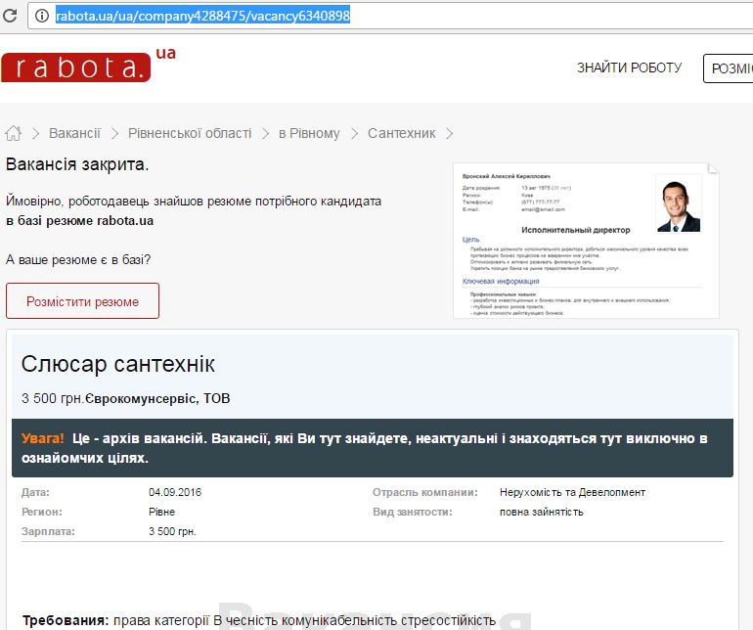Screen dimensions: 753x630
Task: Click the sample resume preview image
Action: pyautogui.click(x=585, y=241)
